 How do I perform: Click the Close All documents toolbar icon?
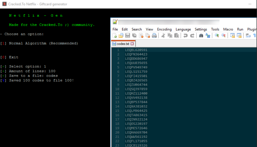tap(148, 35)
